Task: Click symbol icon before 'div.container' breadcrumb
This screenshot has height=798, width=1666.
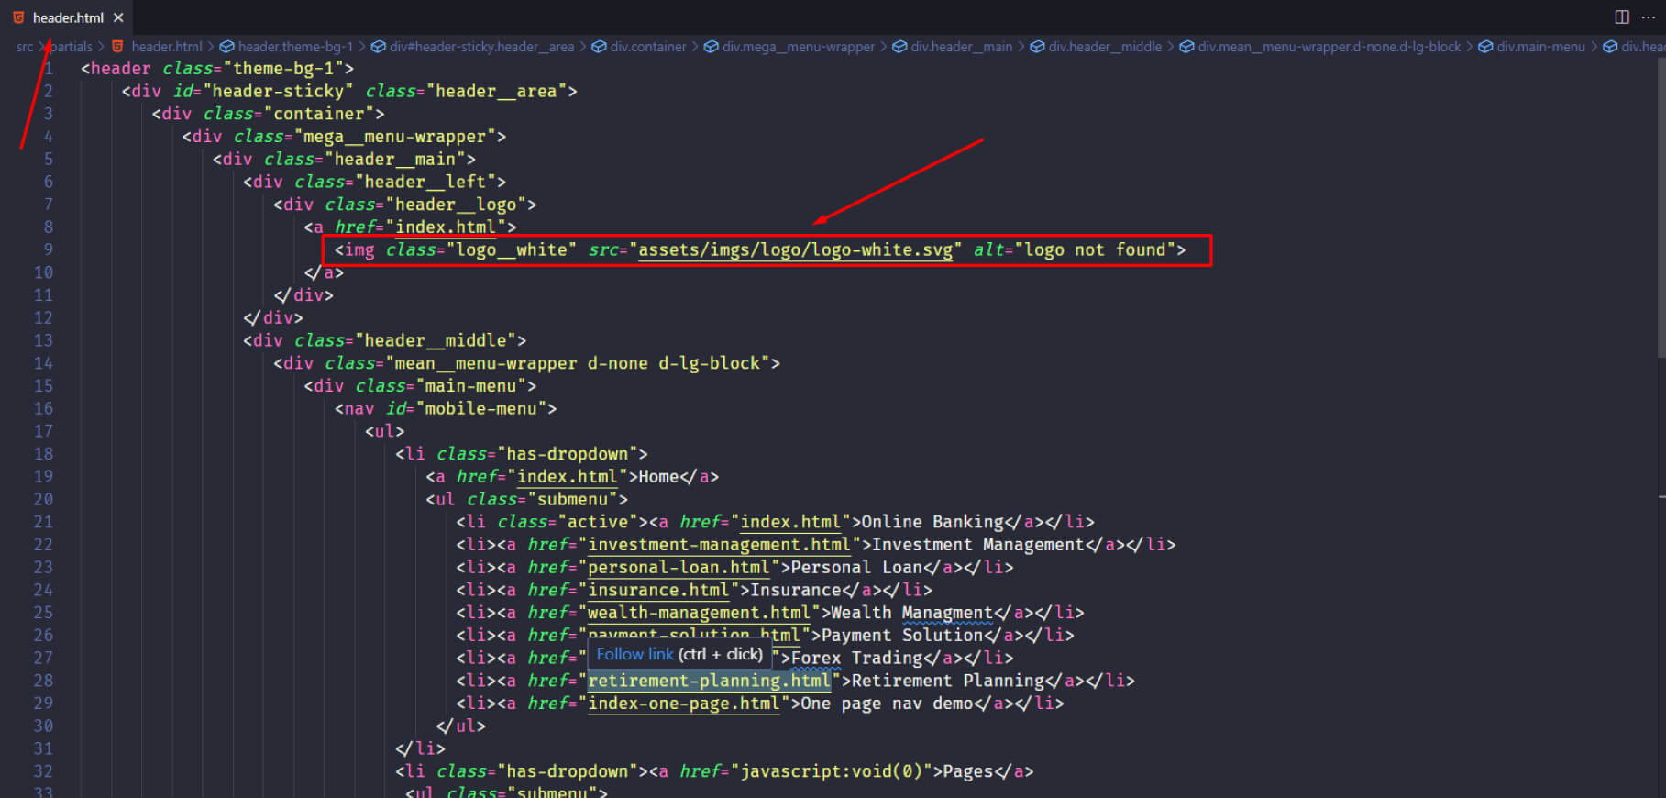Action: click(x=599, y=47)
